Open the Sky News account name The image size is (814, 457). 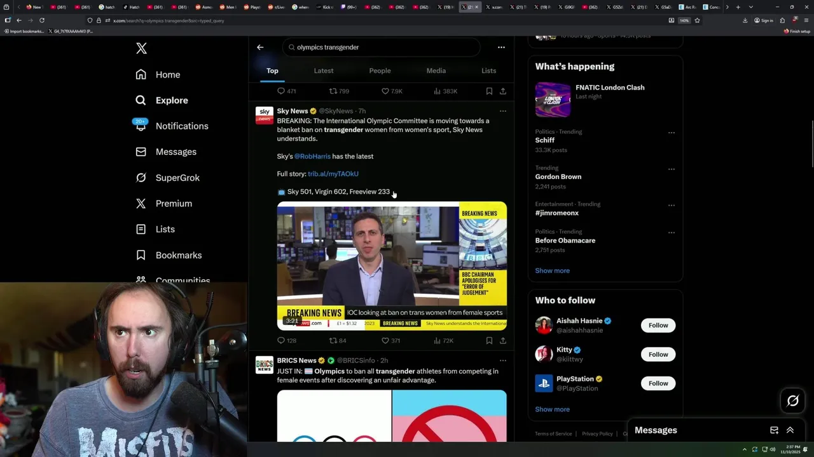[293, 111]
